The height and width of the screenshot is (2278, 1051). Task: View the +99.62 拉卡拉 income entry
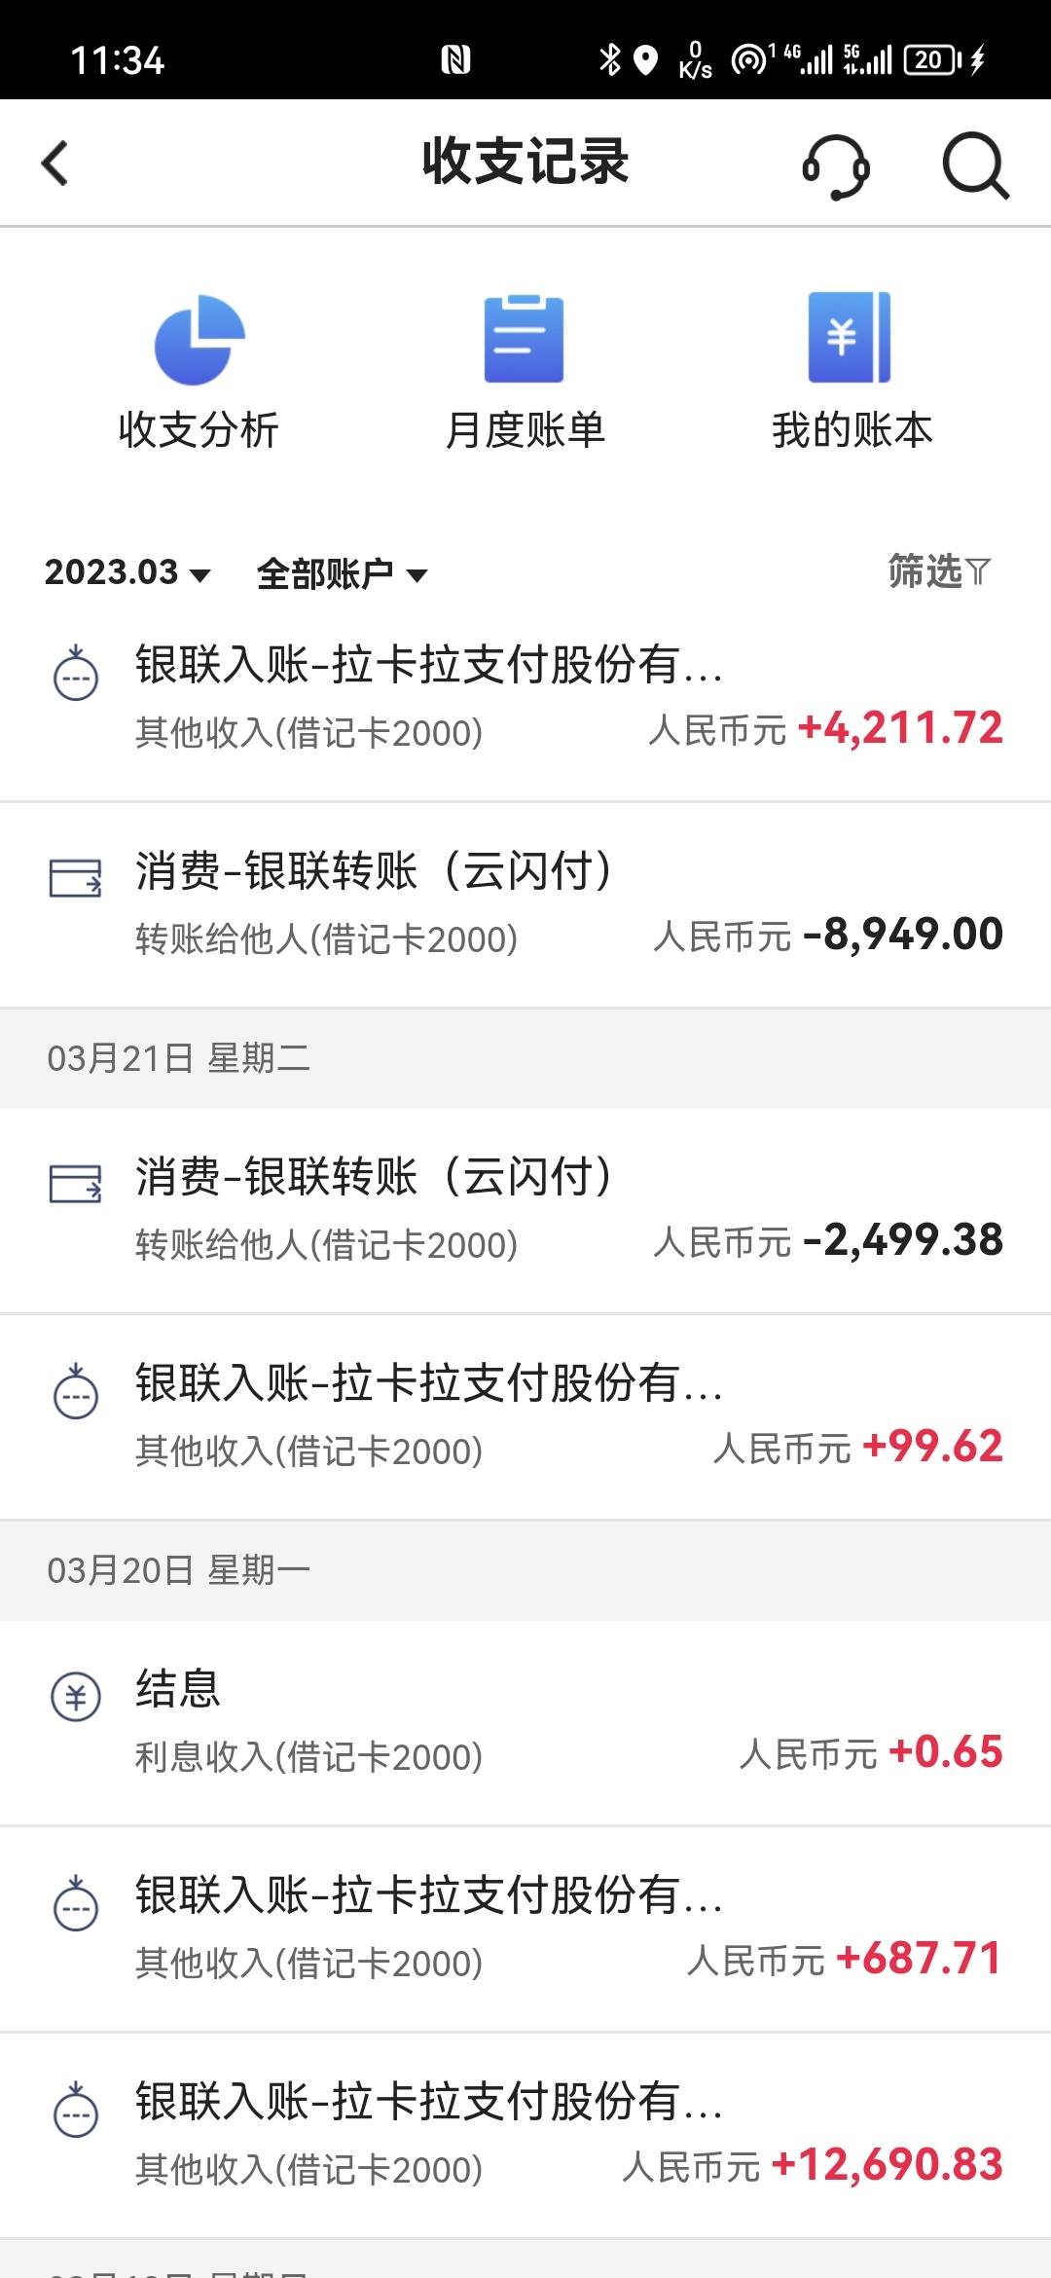point(525,1417)
